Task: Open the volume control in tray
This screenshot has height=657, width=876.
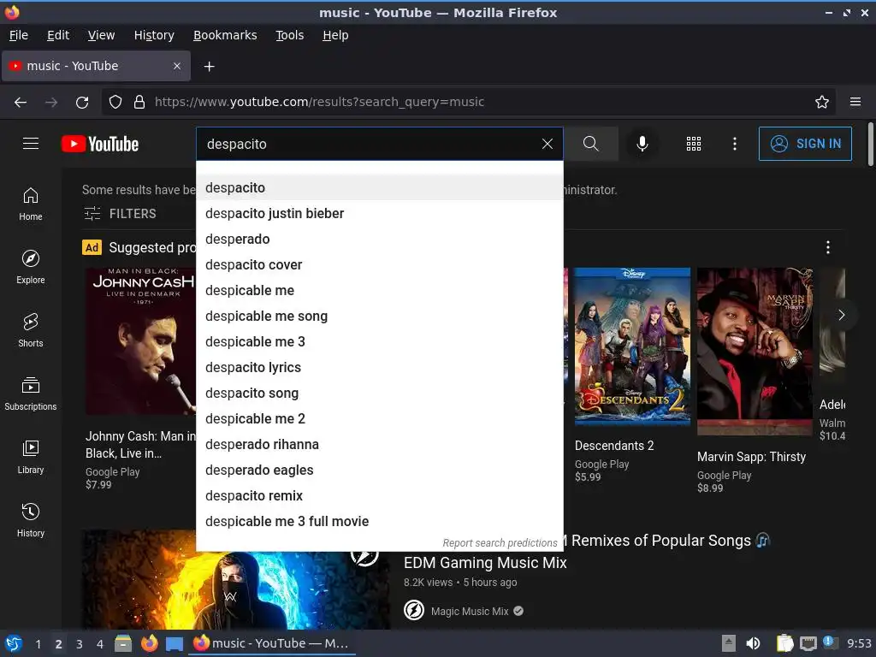Action: [x=753, y=643]
